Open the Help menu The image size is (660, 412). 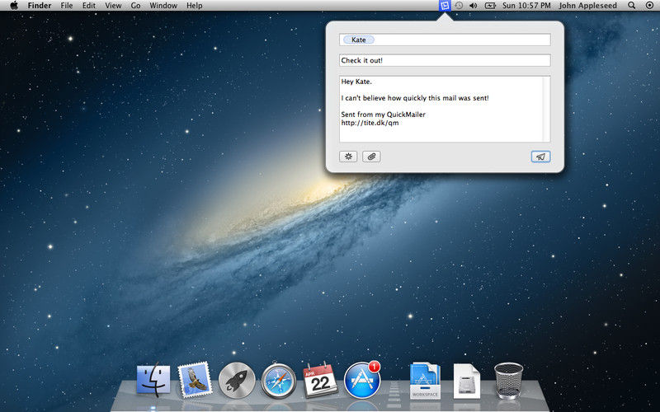(x=195, y=6)
